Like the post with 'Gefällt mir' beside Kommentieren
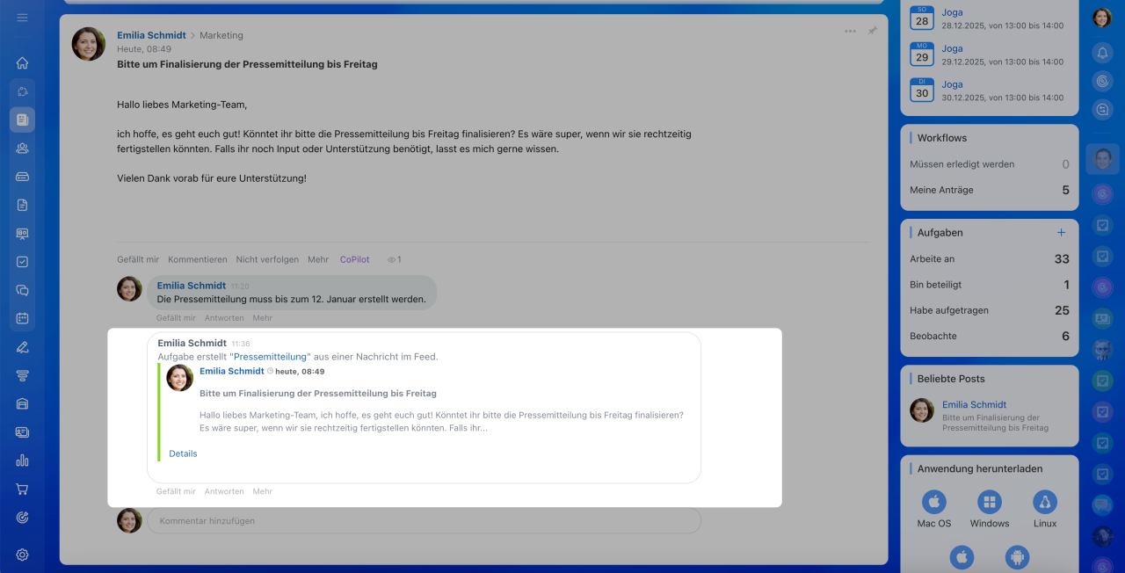 138,259
